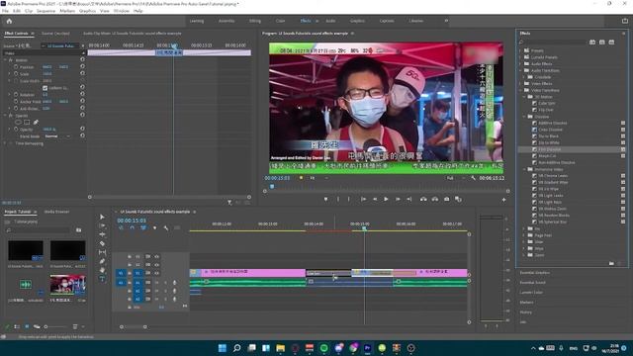633x356 pixels.
Task: Open Comparison View in Program monitor
Action: 458,199
